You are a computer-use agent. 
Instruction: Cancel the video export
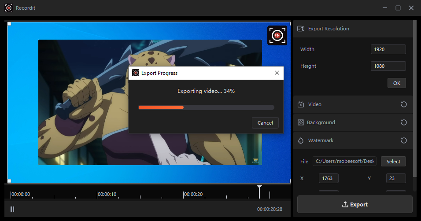click(265, 123)
